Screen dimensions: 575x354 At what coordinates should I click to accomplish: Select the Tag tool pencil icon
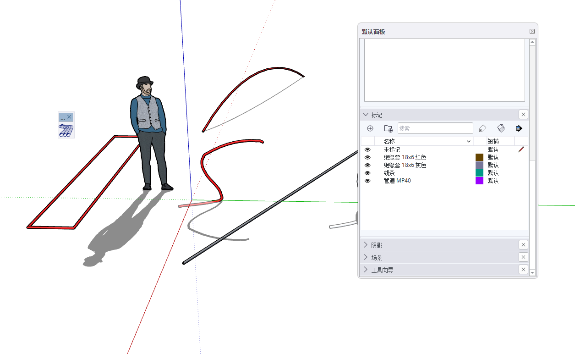coord(482,128)
